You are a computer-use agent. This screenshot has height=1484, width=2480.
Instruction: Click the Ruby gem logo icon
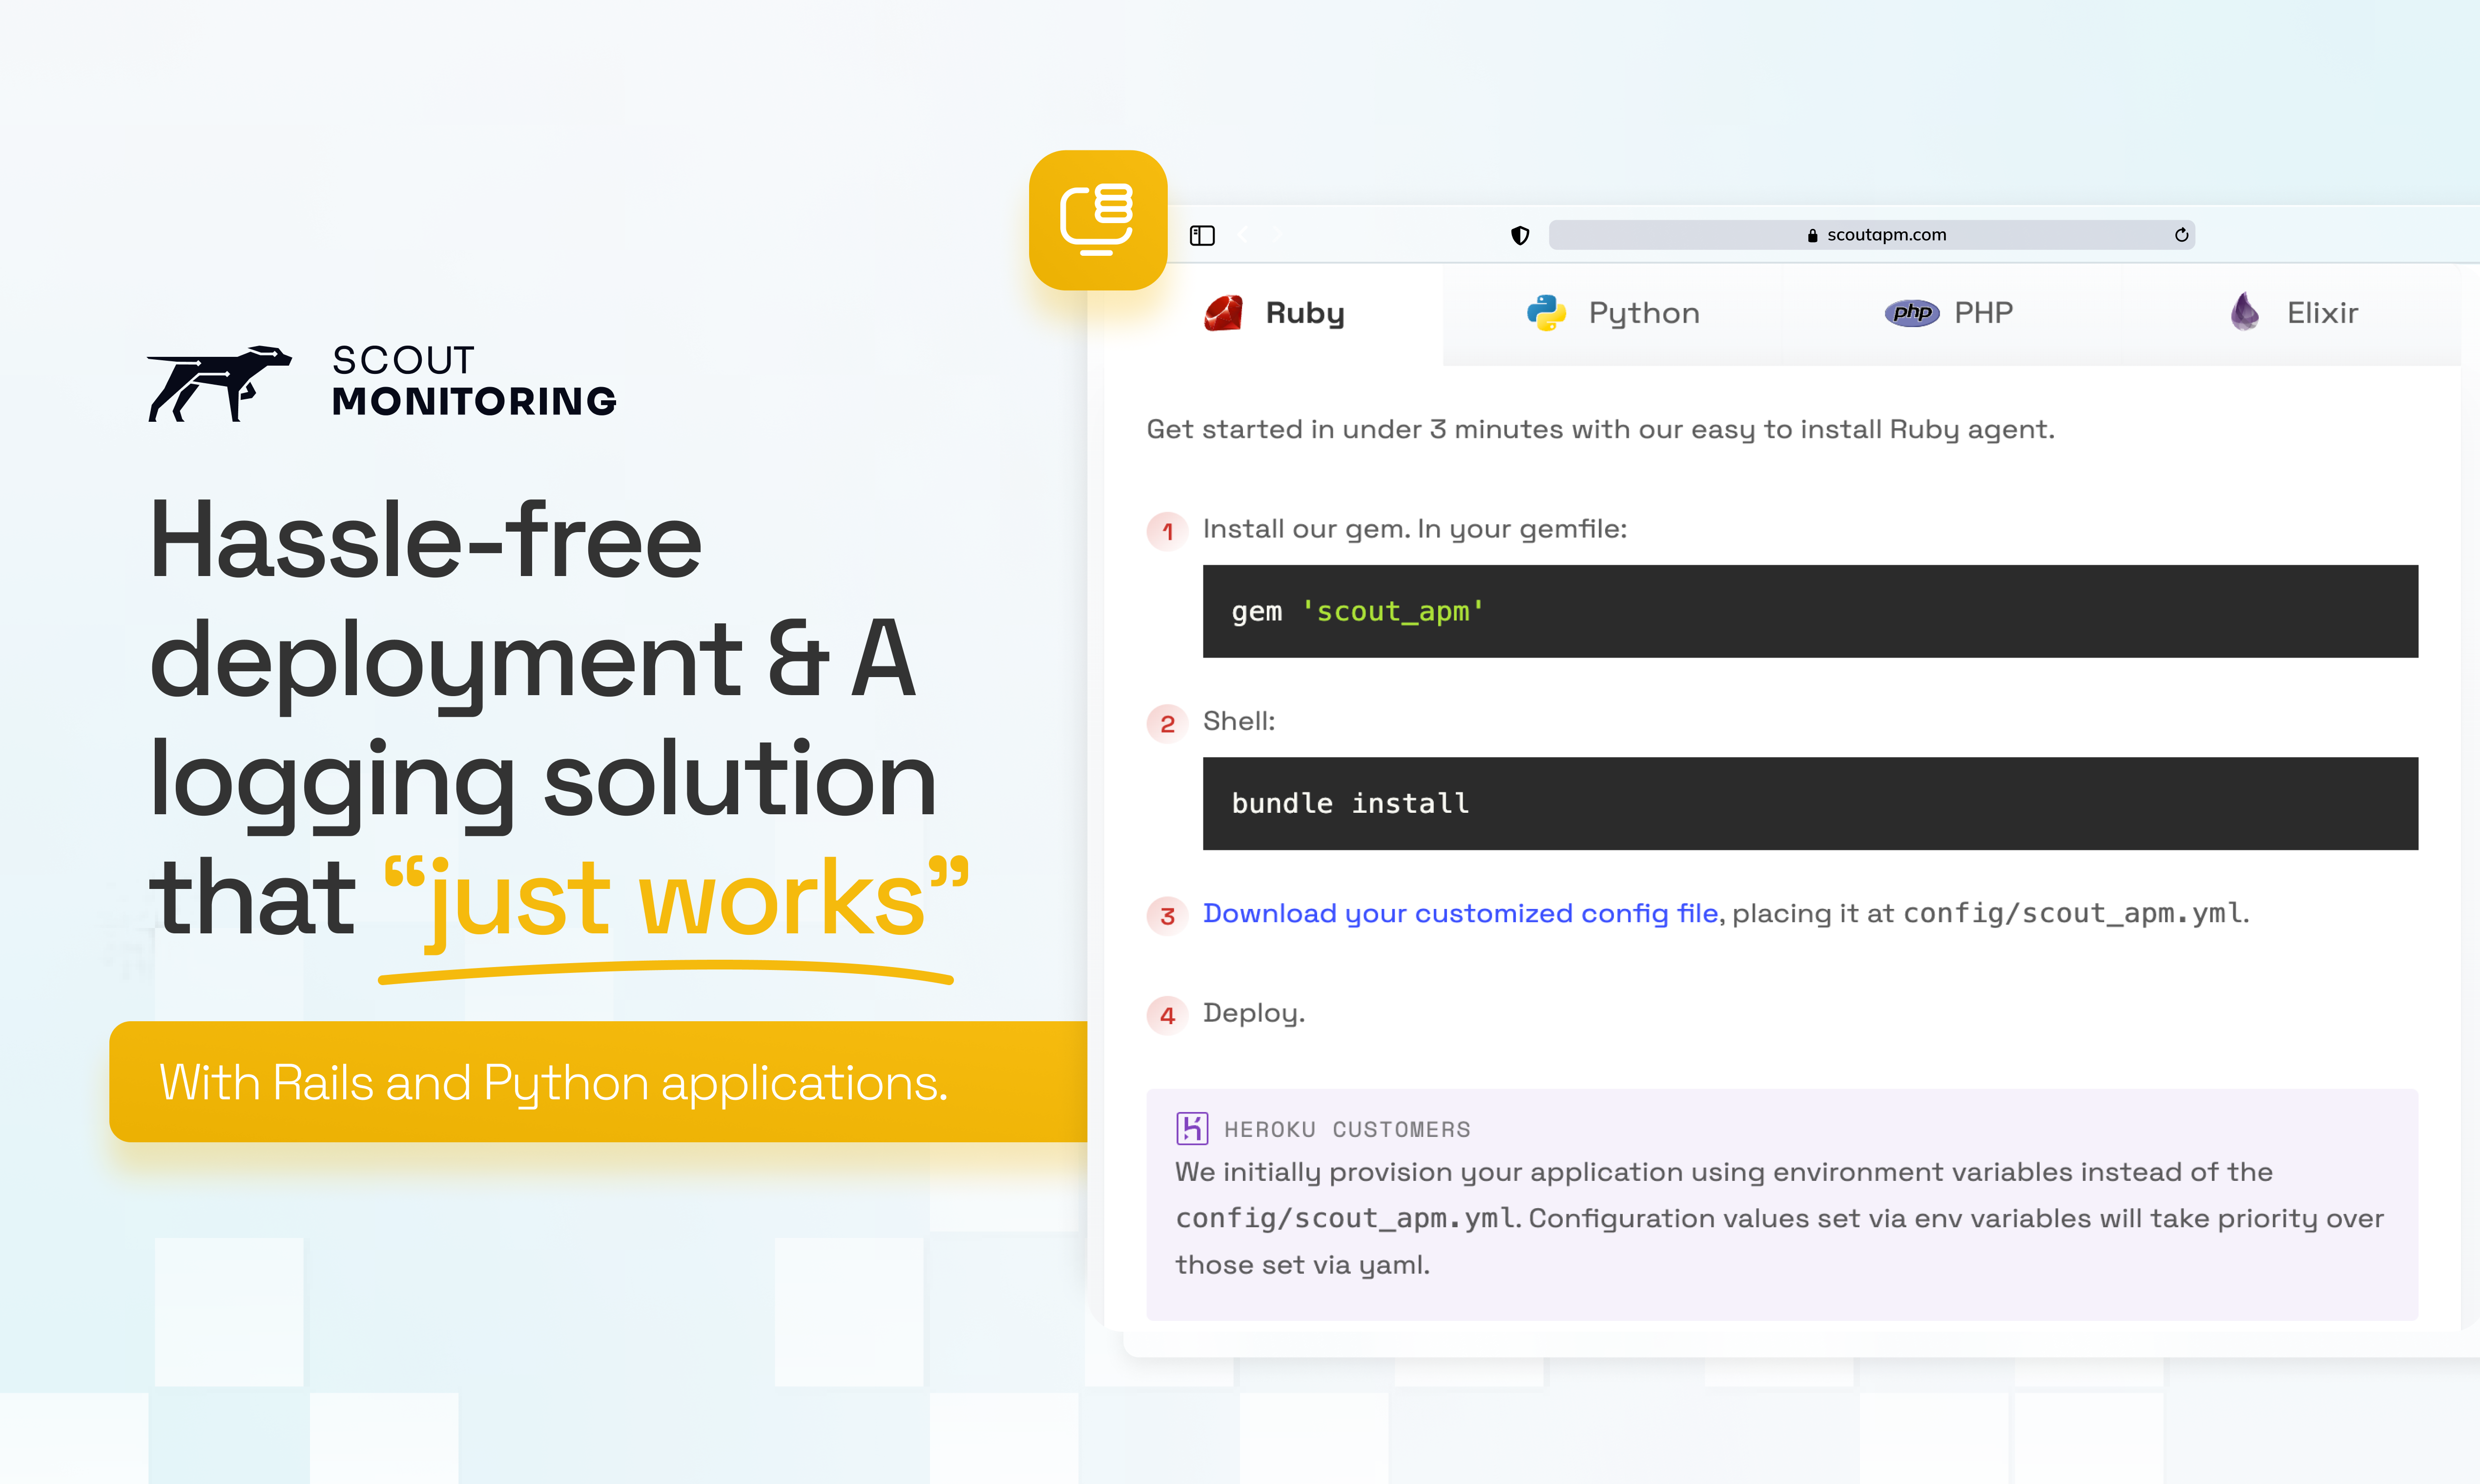(1224, 313)
